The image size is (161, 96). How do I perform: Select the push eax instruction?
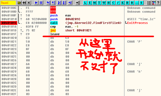pos(61,15)
